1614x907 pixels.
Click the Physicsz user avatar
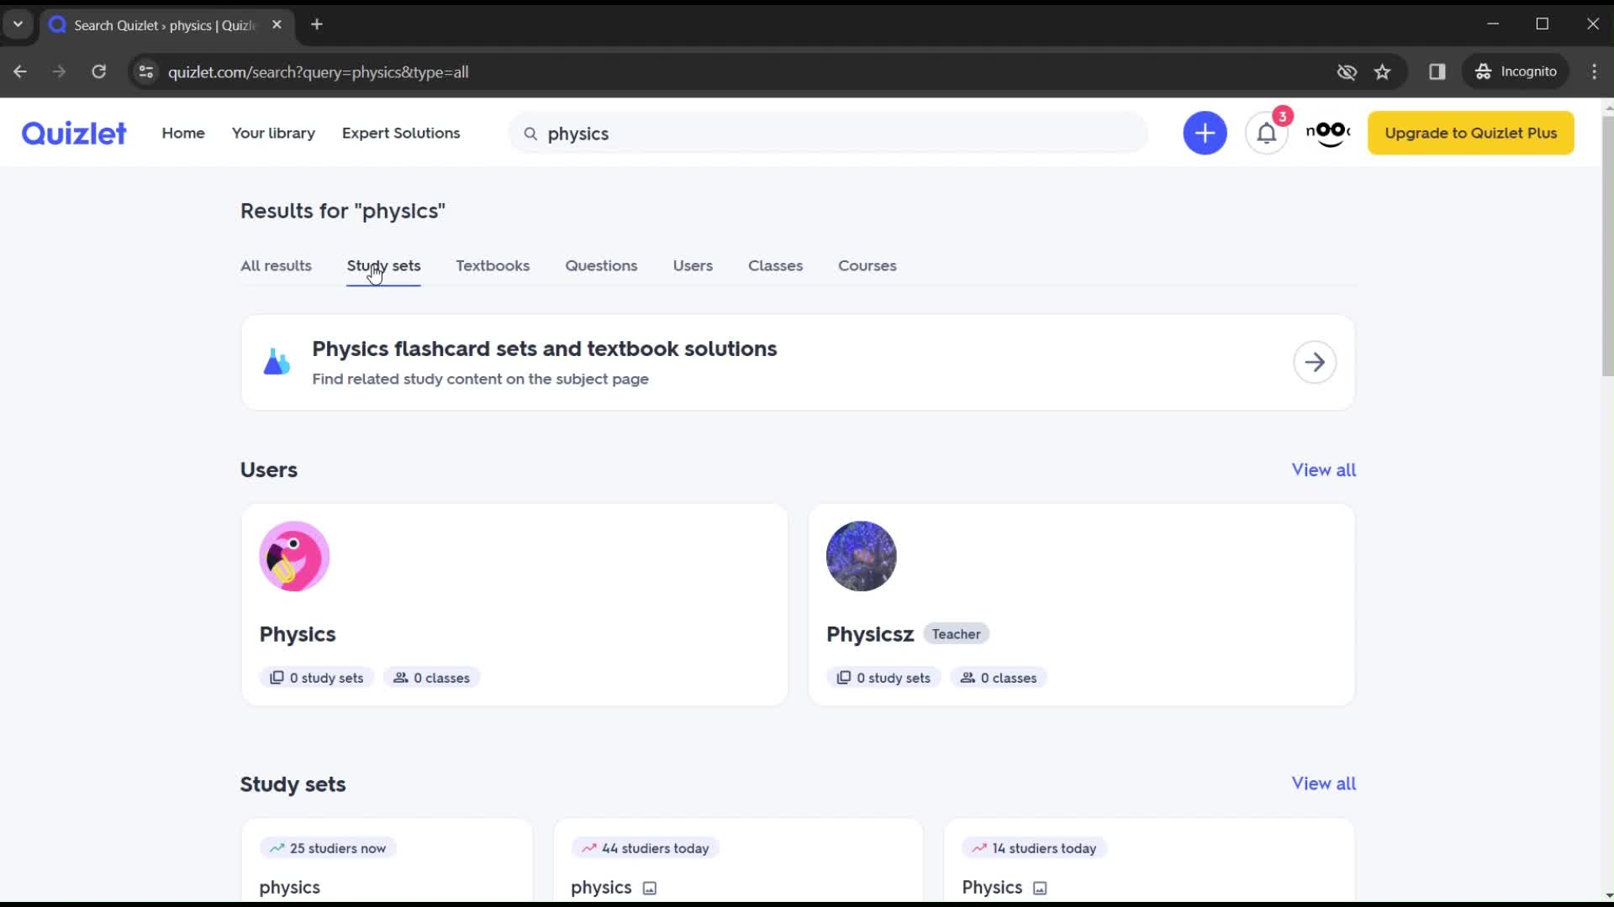coord(861,556)
